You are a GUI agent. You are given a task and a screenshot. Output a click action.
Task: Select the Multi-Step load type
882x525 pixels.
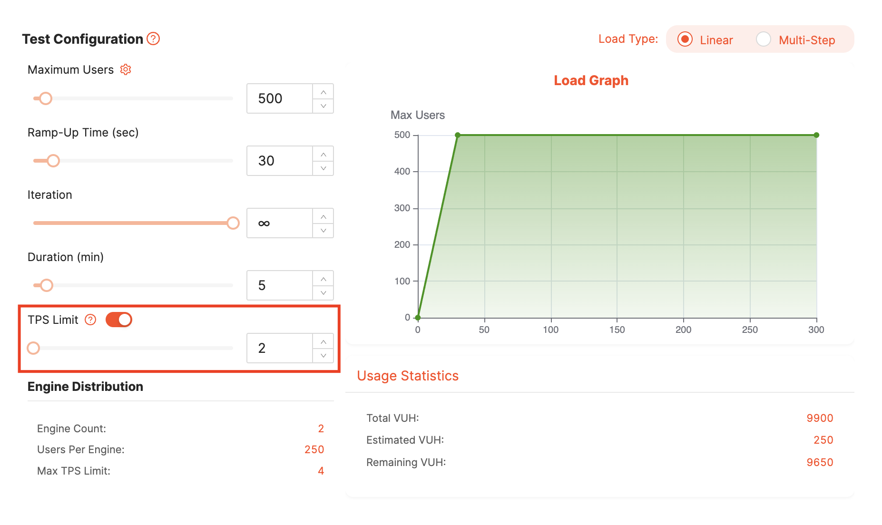coord(764,39)
